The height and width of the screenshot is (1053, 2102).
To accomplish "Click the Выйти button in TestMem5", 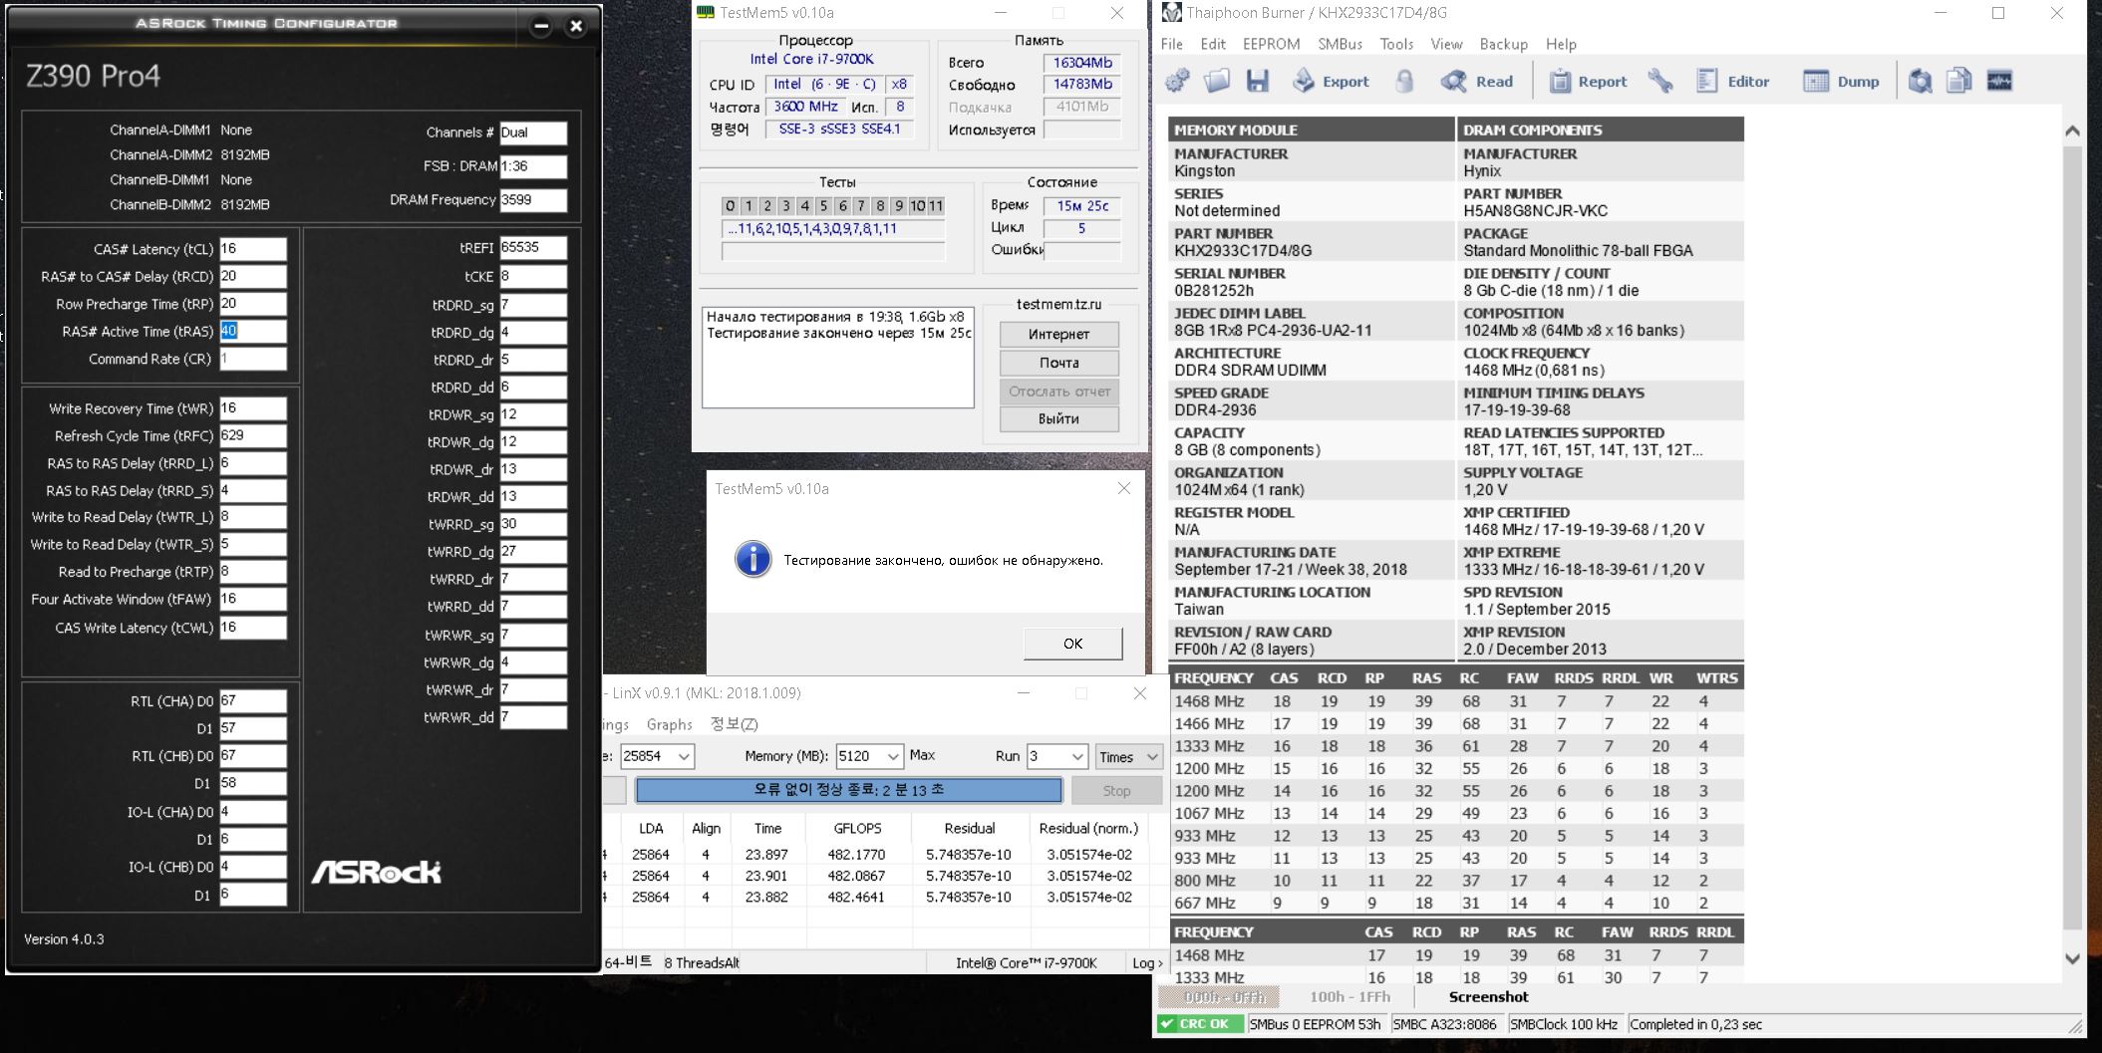I will click(1058, 418).
